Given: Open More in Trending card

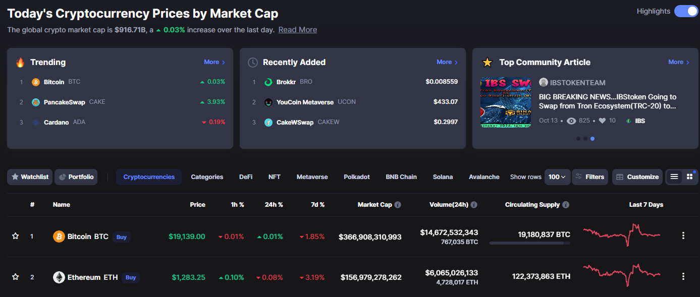Looking at the screenshot, I should coord(214,62).
